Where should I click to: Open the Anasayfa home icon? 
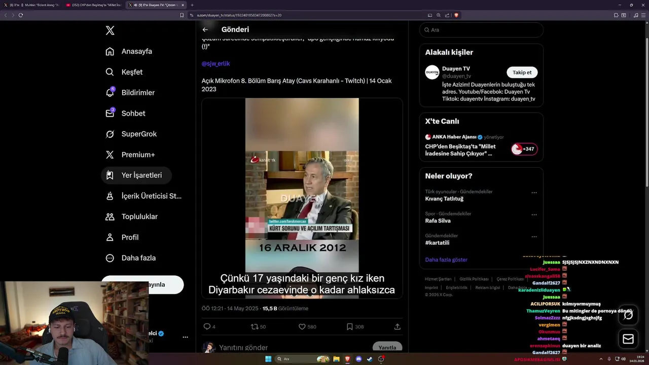point(110,51)
